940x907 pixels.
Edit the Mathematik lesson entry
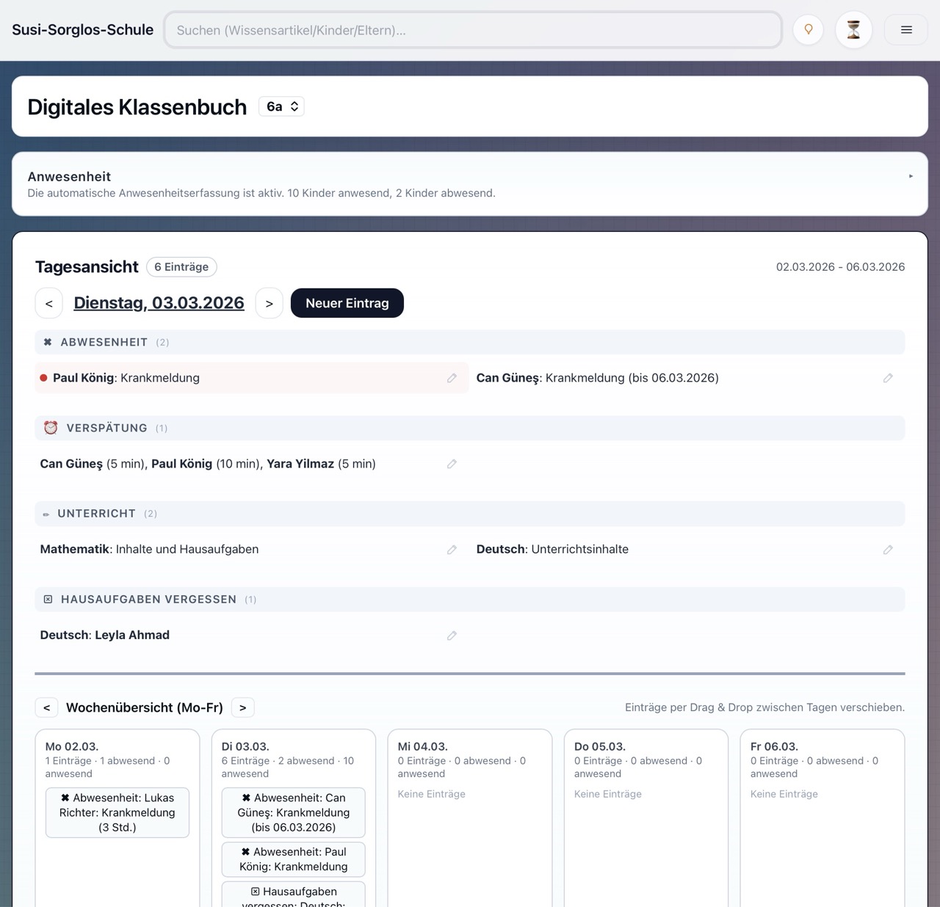(452, 550)
